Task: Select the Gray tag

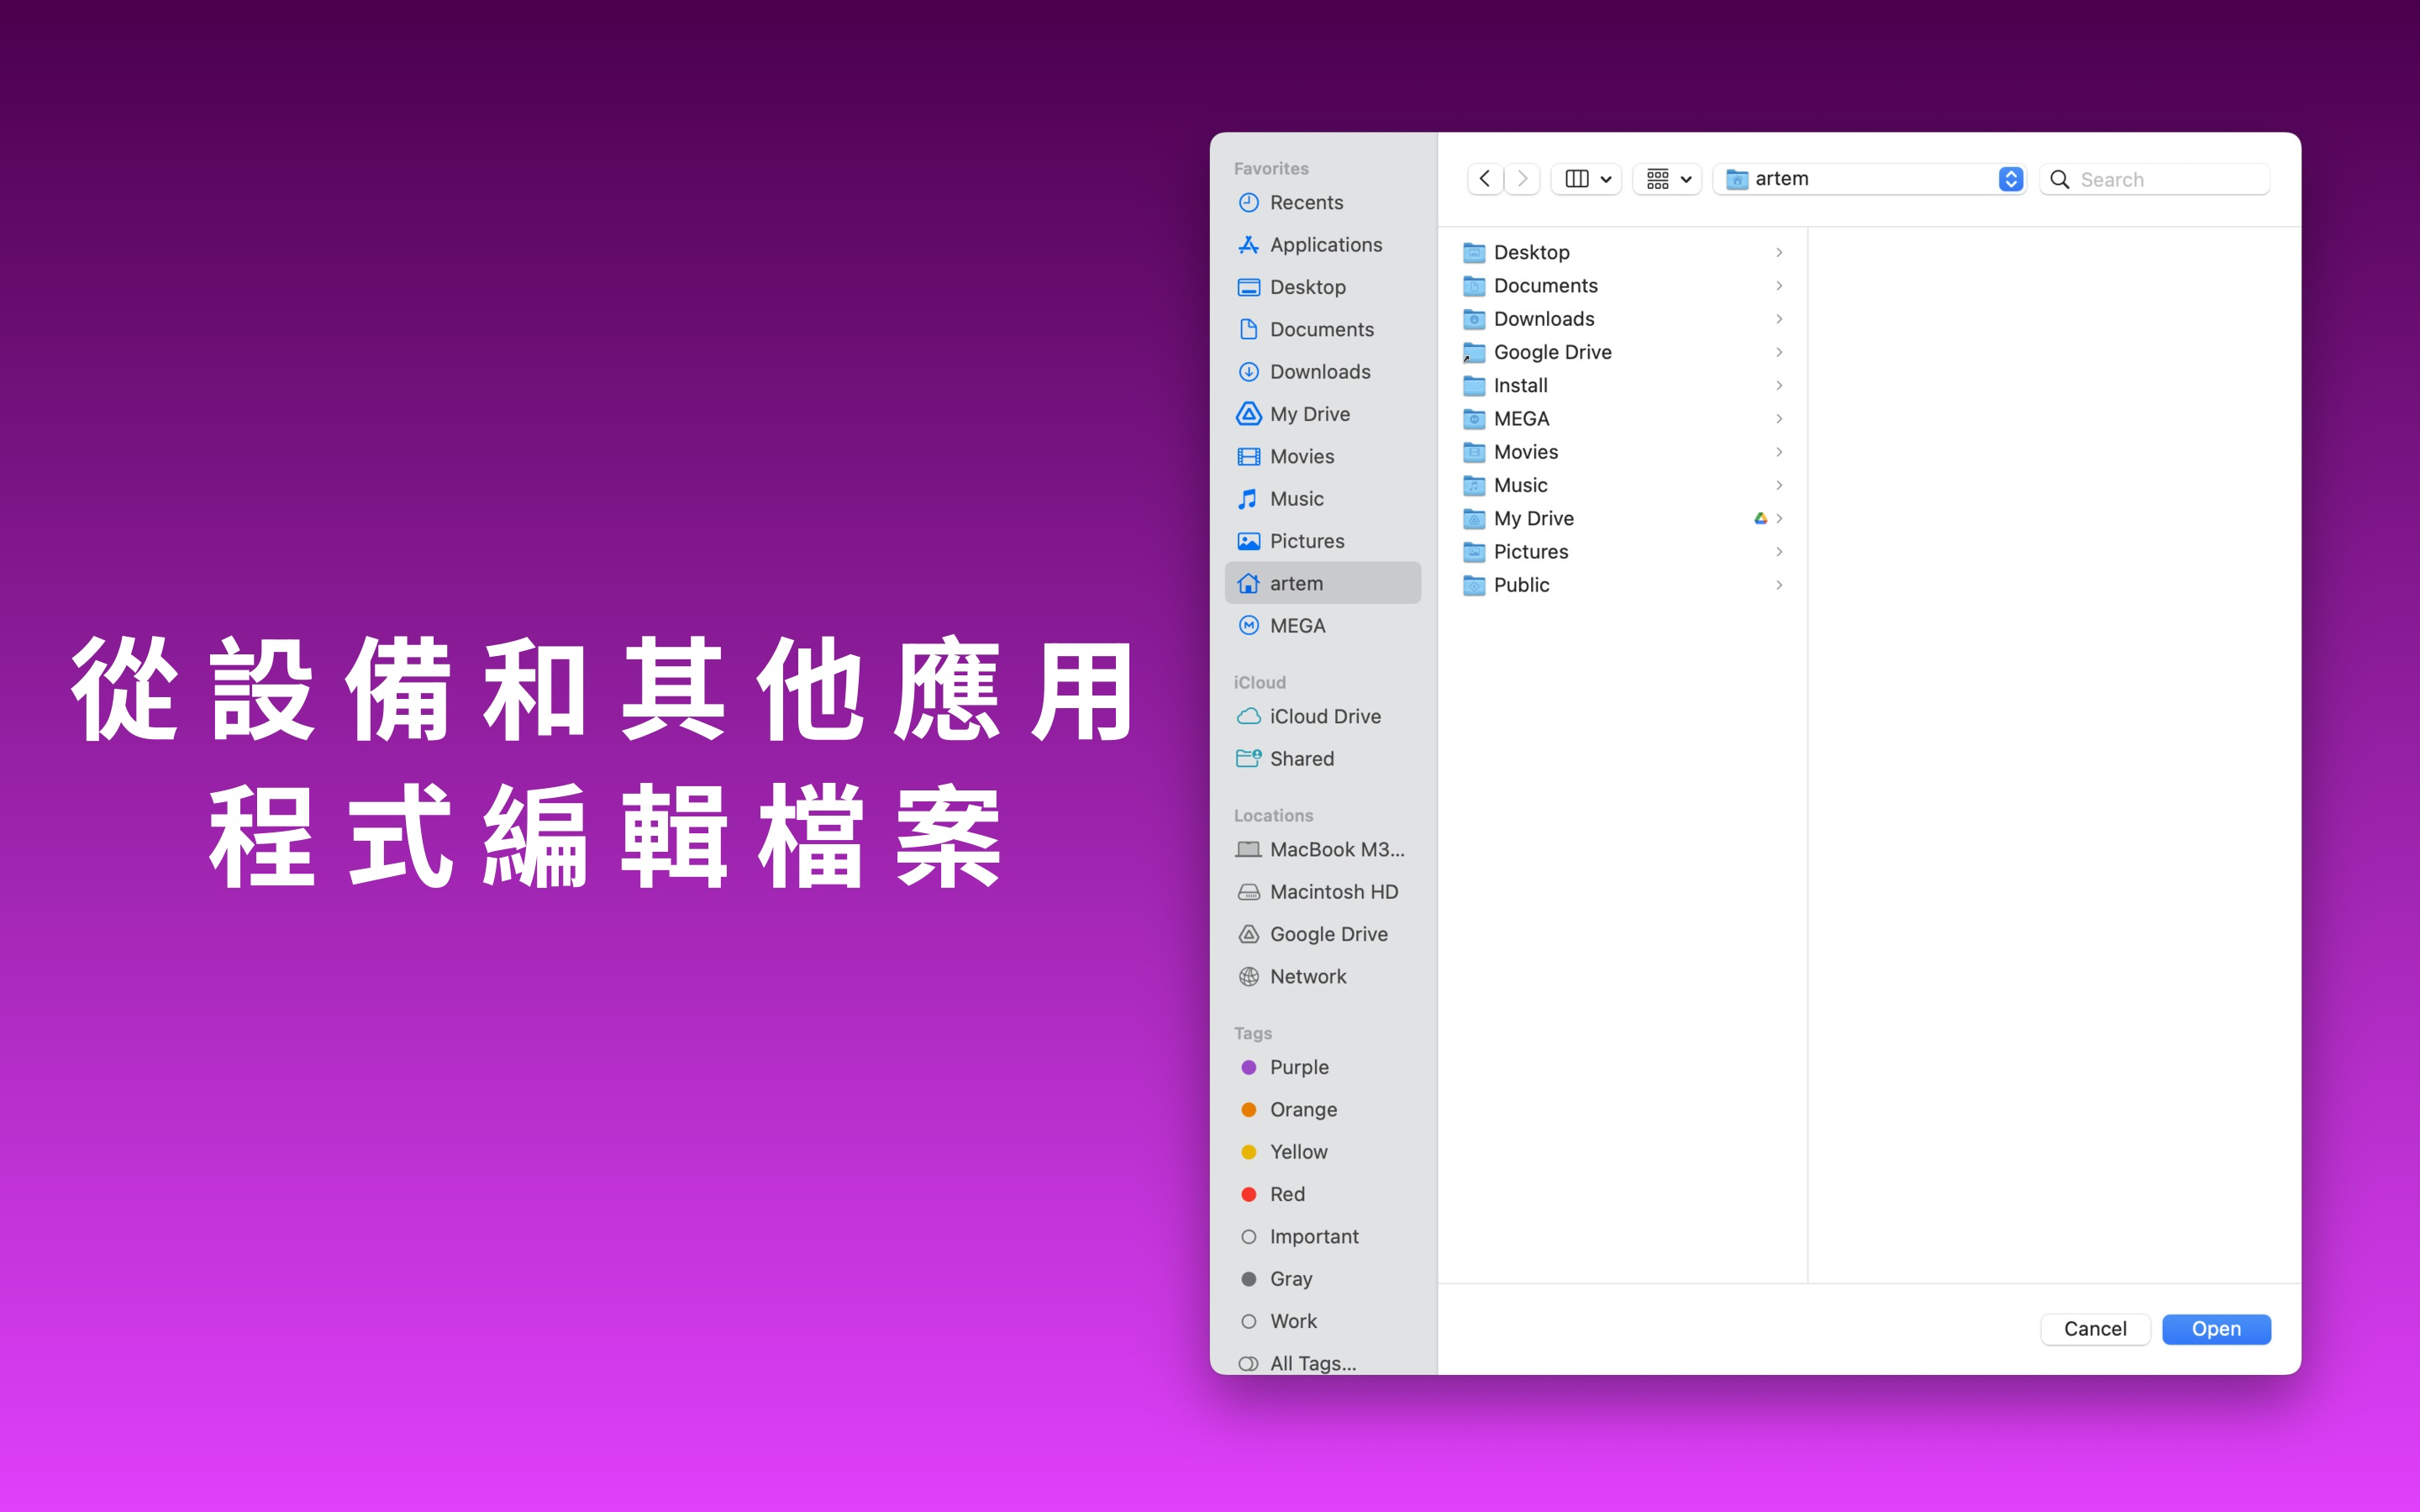Action: [x=1322, y=1279]
